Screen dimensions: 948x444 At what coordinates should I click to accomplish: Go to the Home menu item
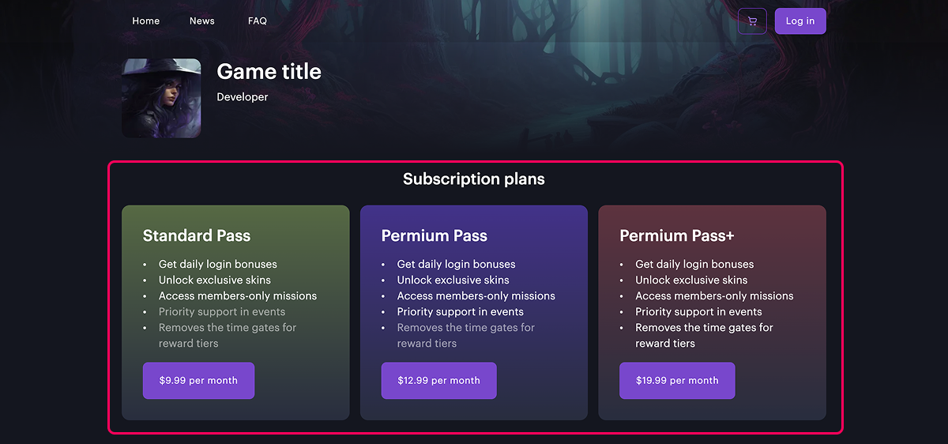tap(145, 21)
